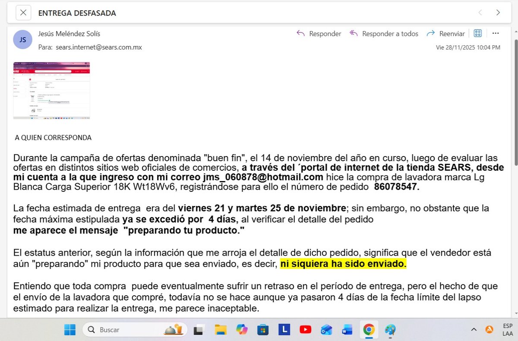518x341 pixels.
Task: Click recipient sears.internet@sears.com.mx
Action: [99, 47]
